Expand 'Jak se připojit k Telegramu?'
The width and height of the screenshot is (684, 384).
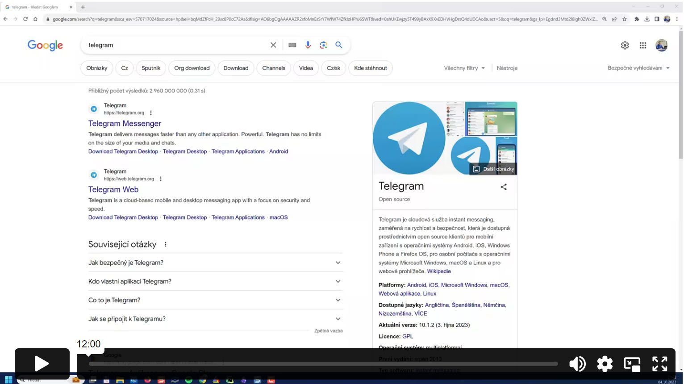tap(216, 319)
